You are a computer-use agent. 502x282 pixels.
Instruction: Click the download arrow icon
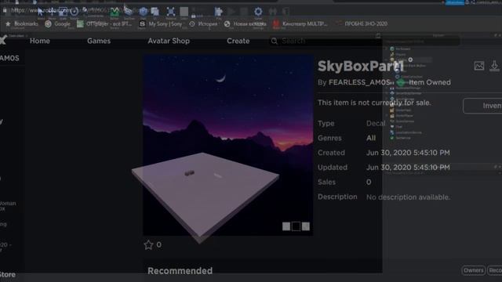tap(494, 66)
